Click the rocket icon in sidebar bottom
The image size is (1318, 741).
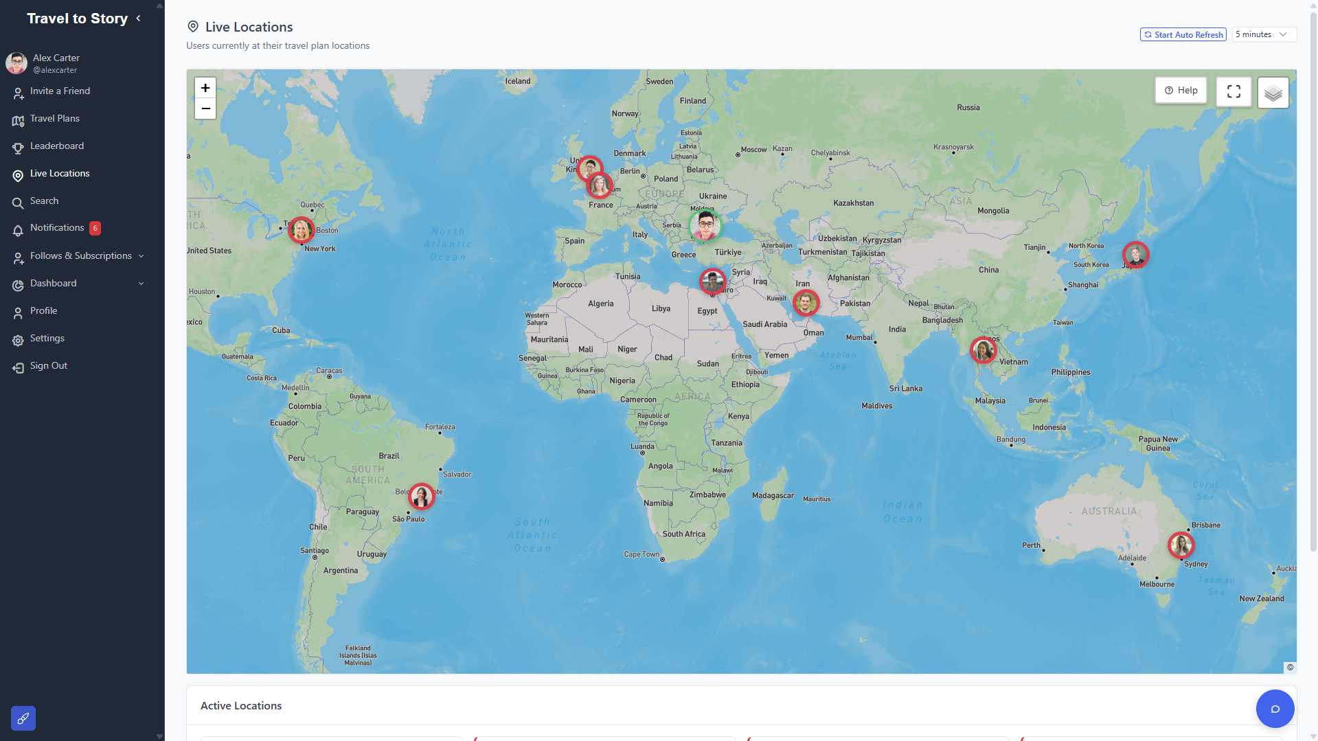coord(23,718)
